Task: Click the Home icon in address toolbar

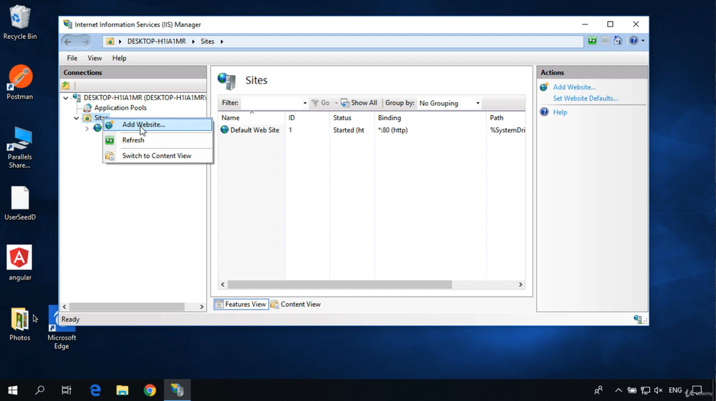Action: tap(618, 41)
